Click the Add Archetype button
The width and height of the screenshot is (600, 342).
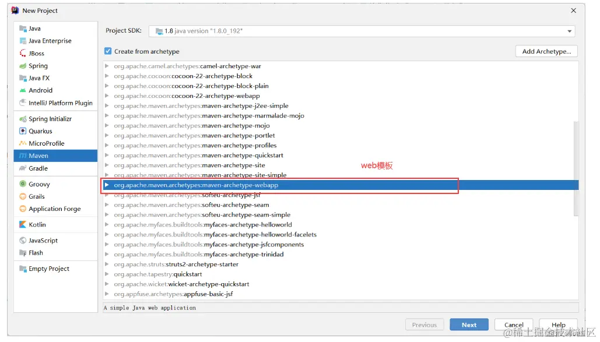[546, 51]
